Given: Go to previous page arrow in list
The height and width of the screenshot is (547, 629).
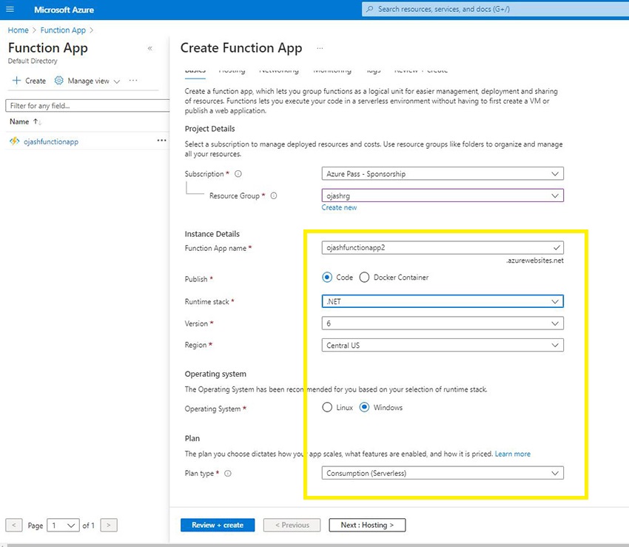Looking at the screenshot, I should 14,525.
